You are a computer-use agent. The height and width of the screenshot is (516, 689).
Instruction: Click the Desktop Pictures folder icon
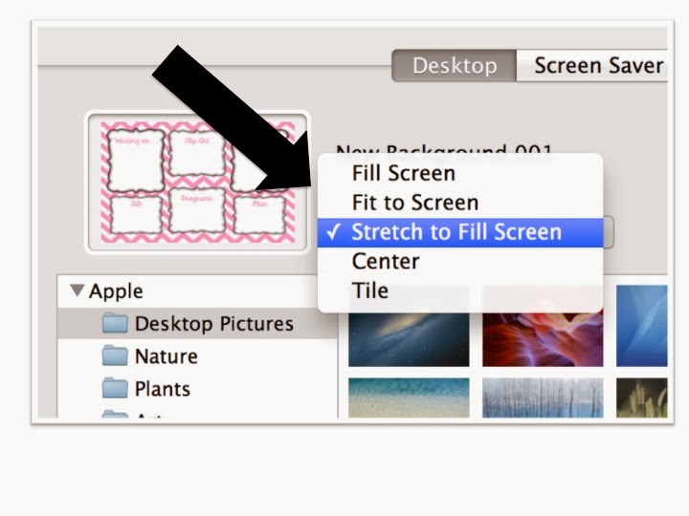pyautogui.click(x=115, y=324)
